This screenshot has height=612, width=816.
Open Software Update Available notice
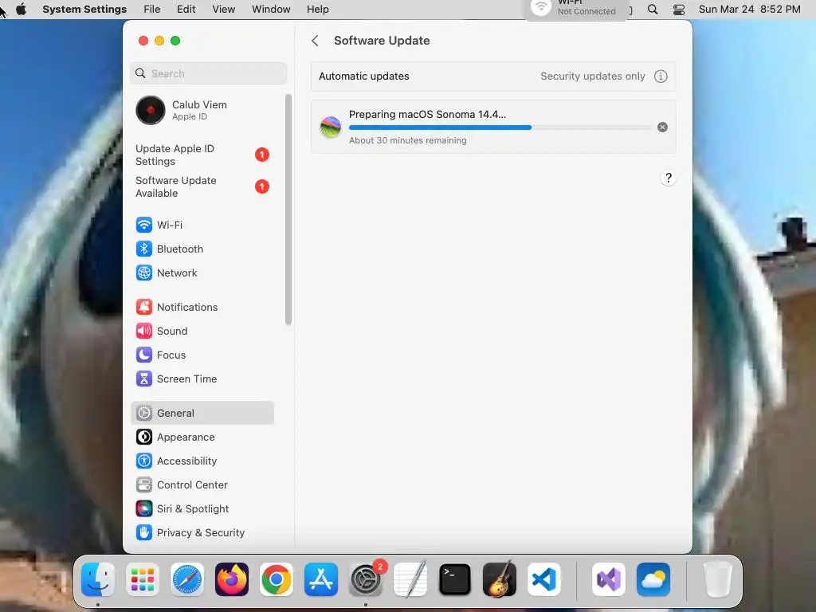coord(202,186)
